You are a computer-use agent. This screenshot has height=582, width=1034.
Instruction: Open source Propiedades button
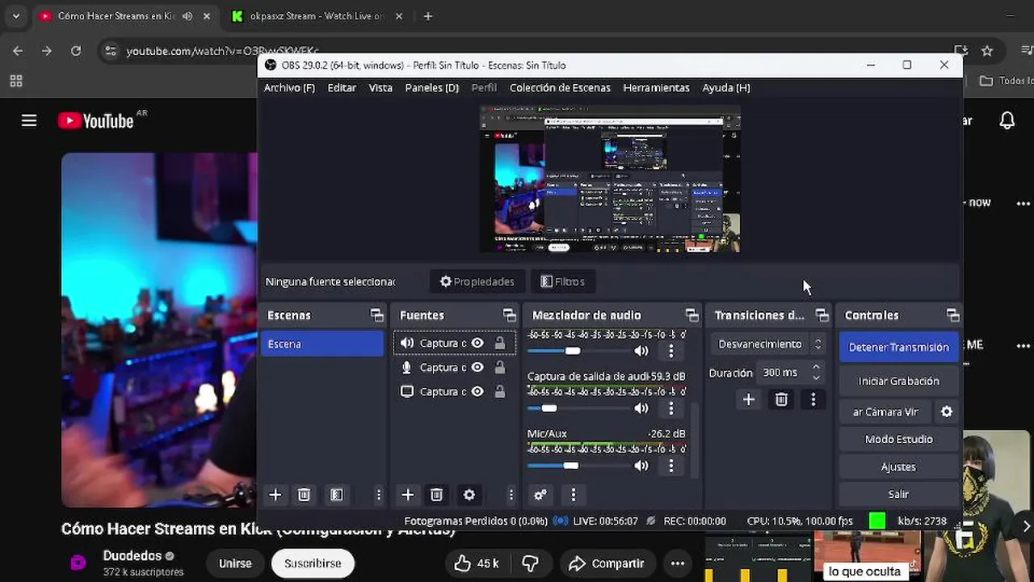tap(477, 281)
